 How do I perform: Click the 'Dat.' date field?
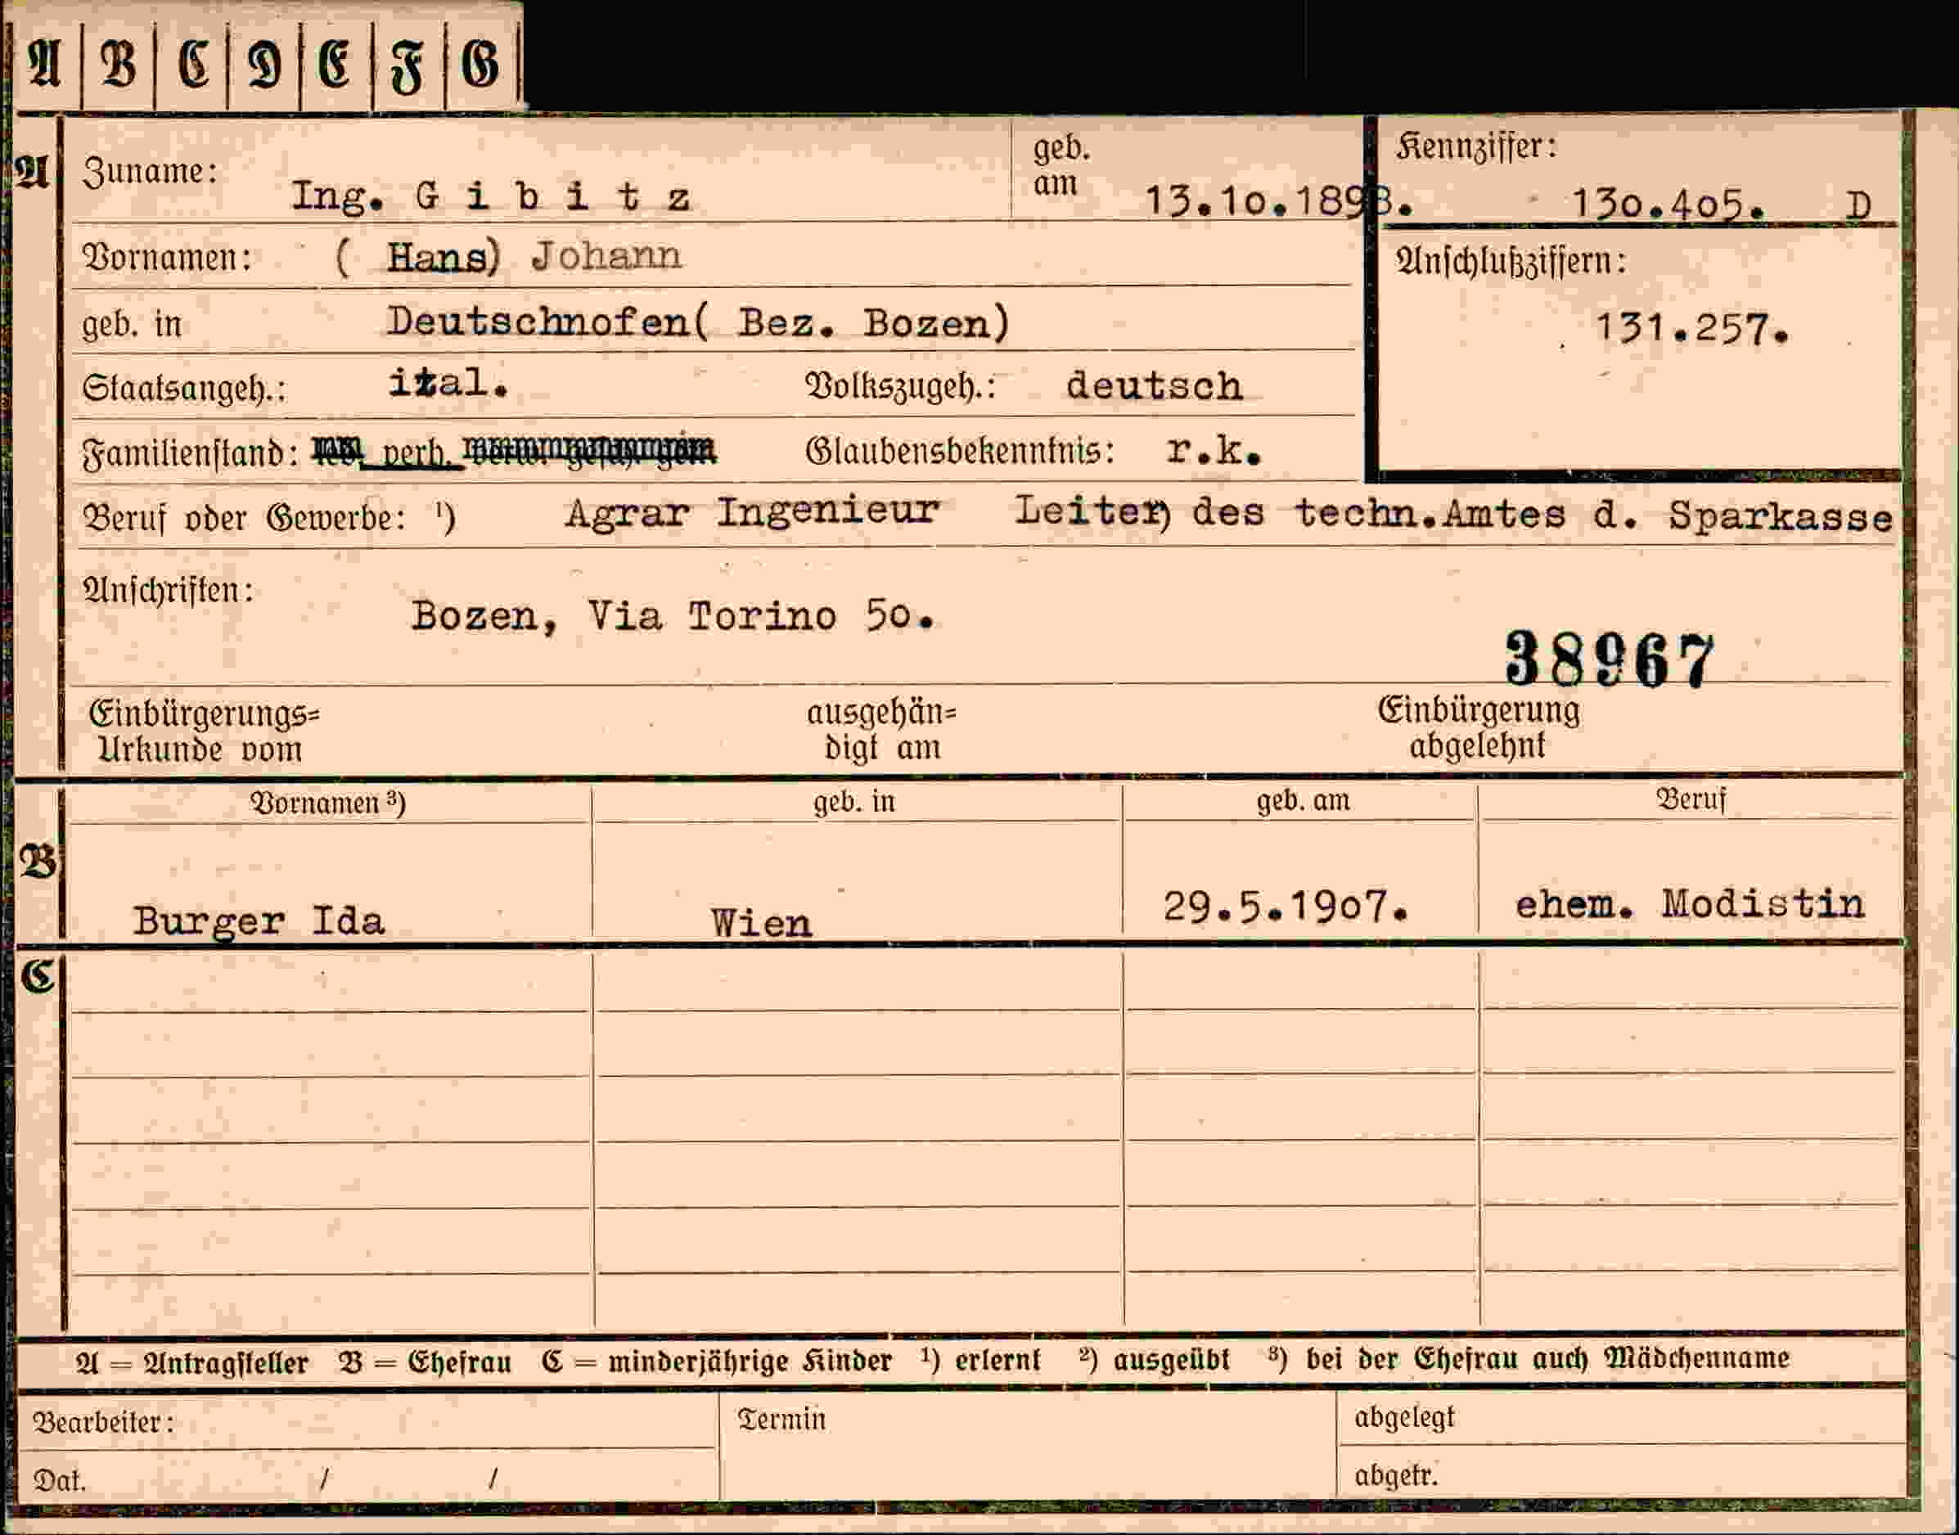tap(367, 1476)
